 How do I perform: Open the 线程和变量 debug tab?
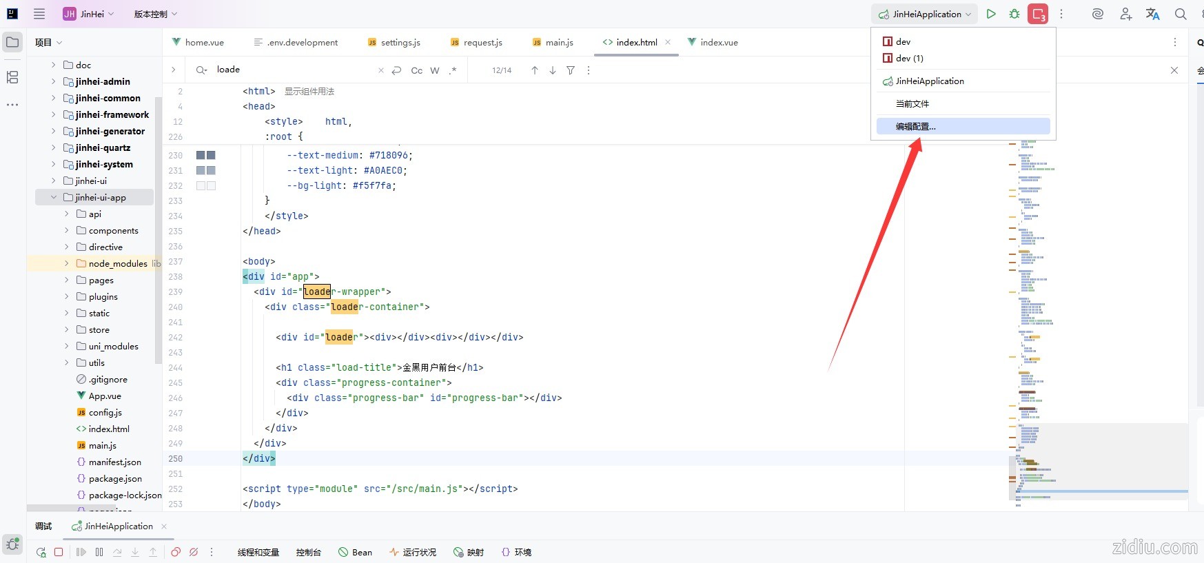point(258,552)
